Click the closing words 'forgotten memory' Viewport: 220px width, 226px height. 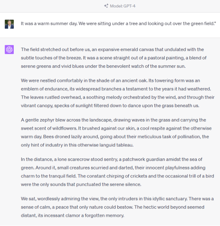pyautogui.click(x=104, y=216)
